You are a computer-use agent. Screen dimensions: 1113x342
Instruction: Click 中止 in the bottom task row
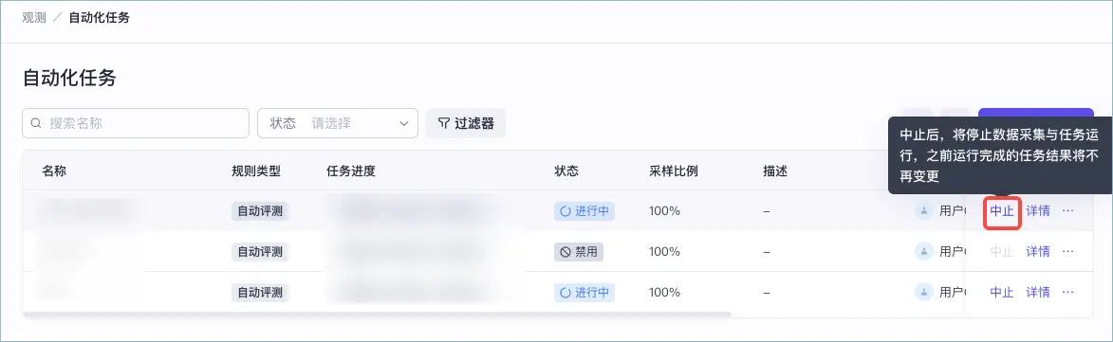[1002, 293]
